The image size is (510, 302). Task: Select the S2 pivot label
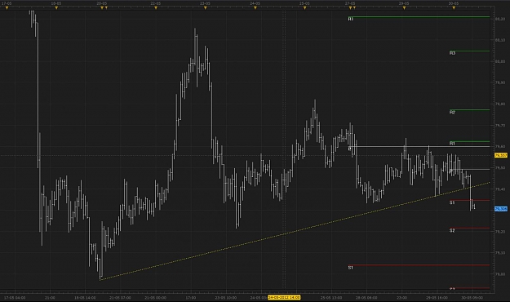tap(452, 230)
